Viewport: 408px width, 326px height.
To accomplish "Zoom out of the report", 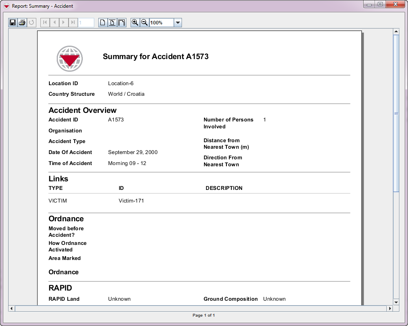I will click(x=144, y=23).
